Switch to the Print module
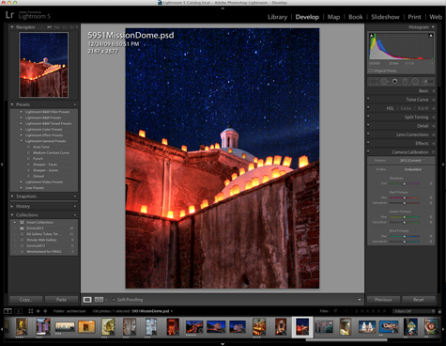Viewport: 446px width, 346px height. [x=414, y=17]
